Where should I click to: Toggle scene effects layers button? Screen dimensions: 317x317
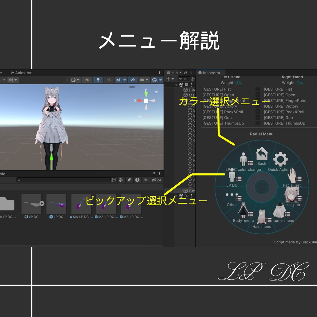coord(119,80)
